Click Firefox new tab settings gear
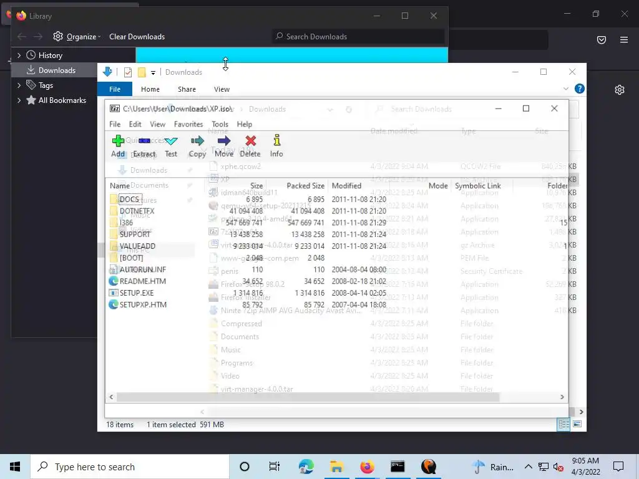Screen dimensions: 639x479 click(620, 90)
